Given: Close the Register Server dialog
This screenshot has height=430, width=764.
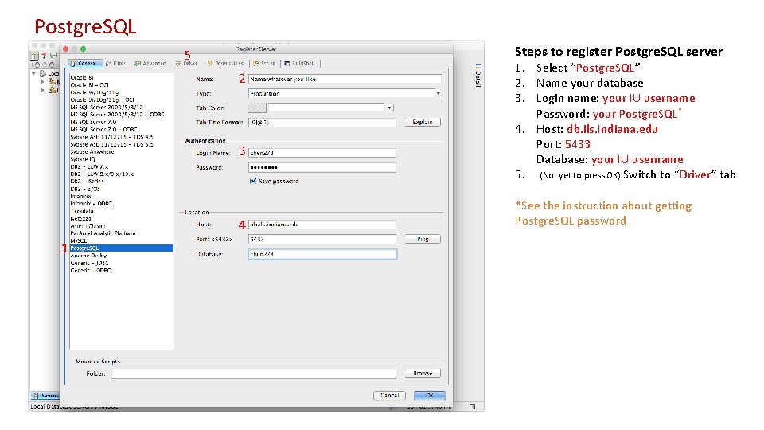Looking at the screenshot, I should click(x=66, y=49).
